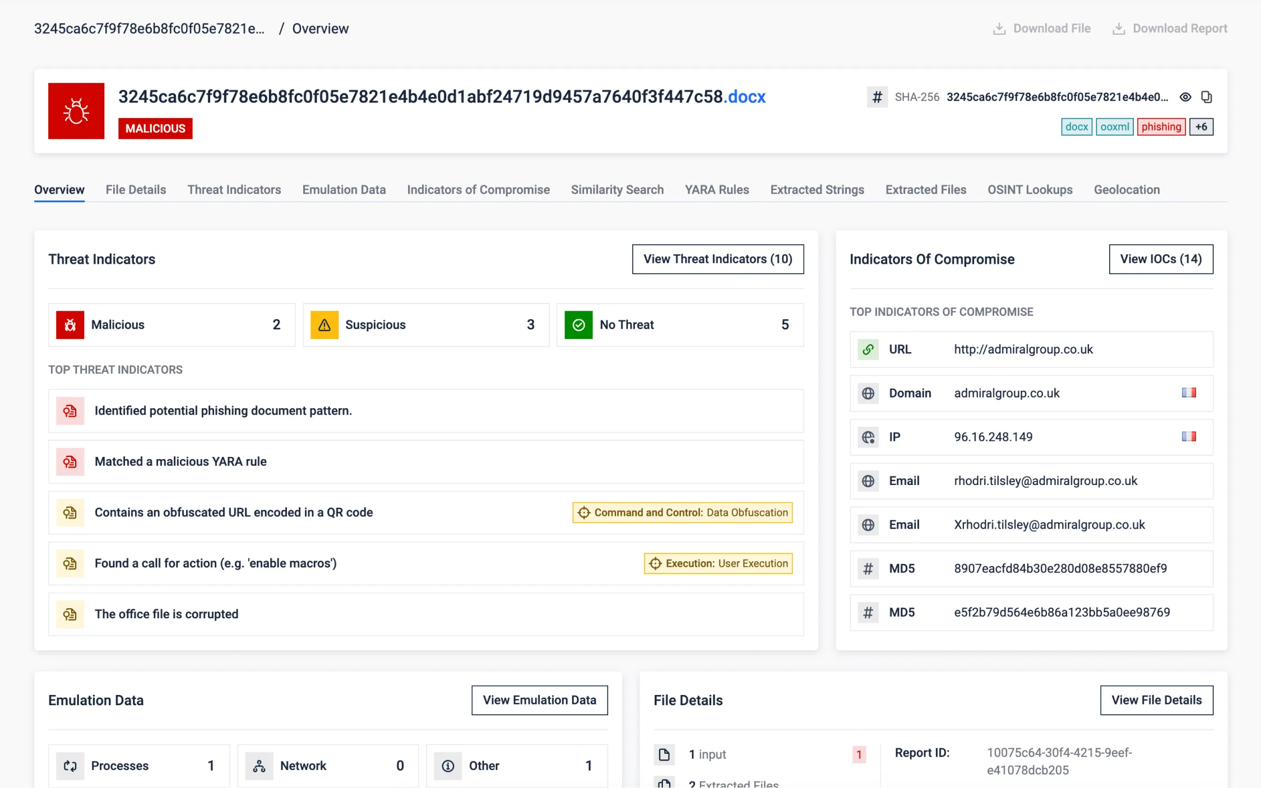
Task: Select the ooxml tag
Action: [x=1114, y=127]
